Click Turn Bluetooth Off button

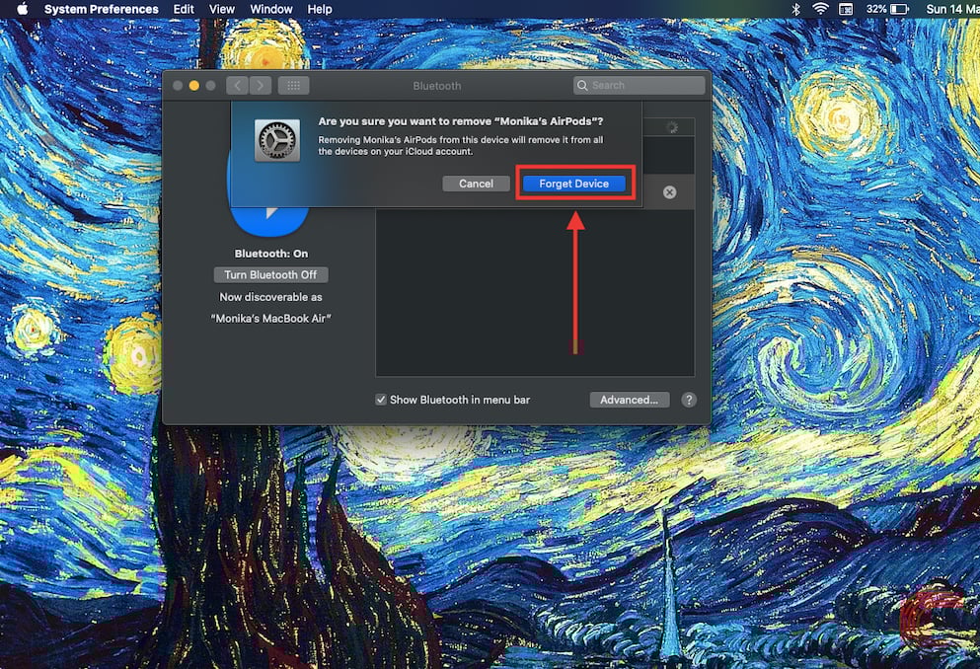tap(270, 275)
